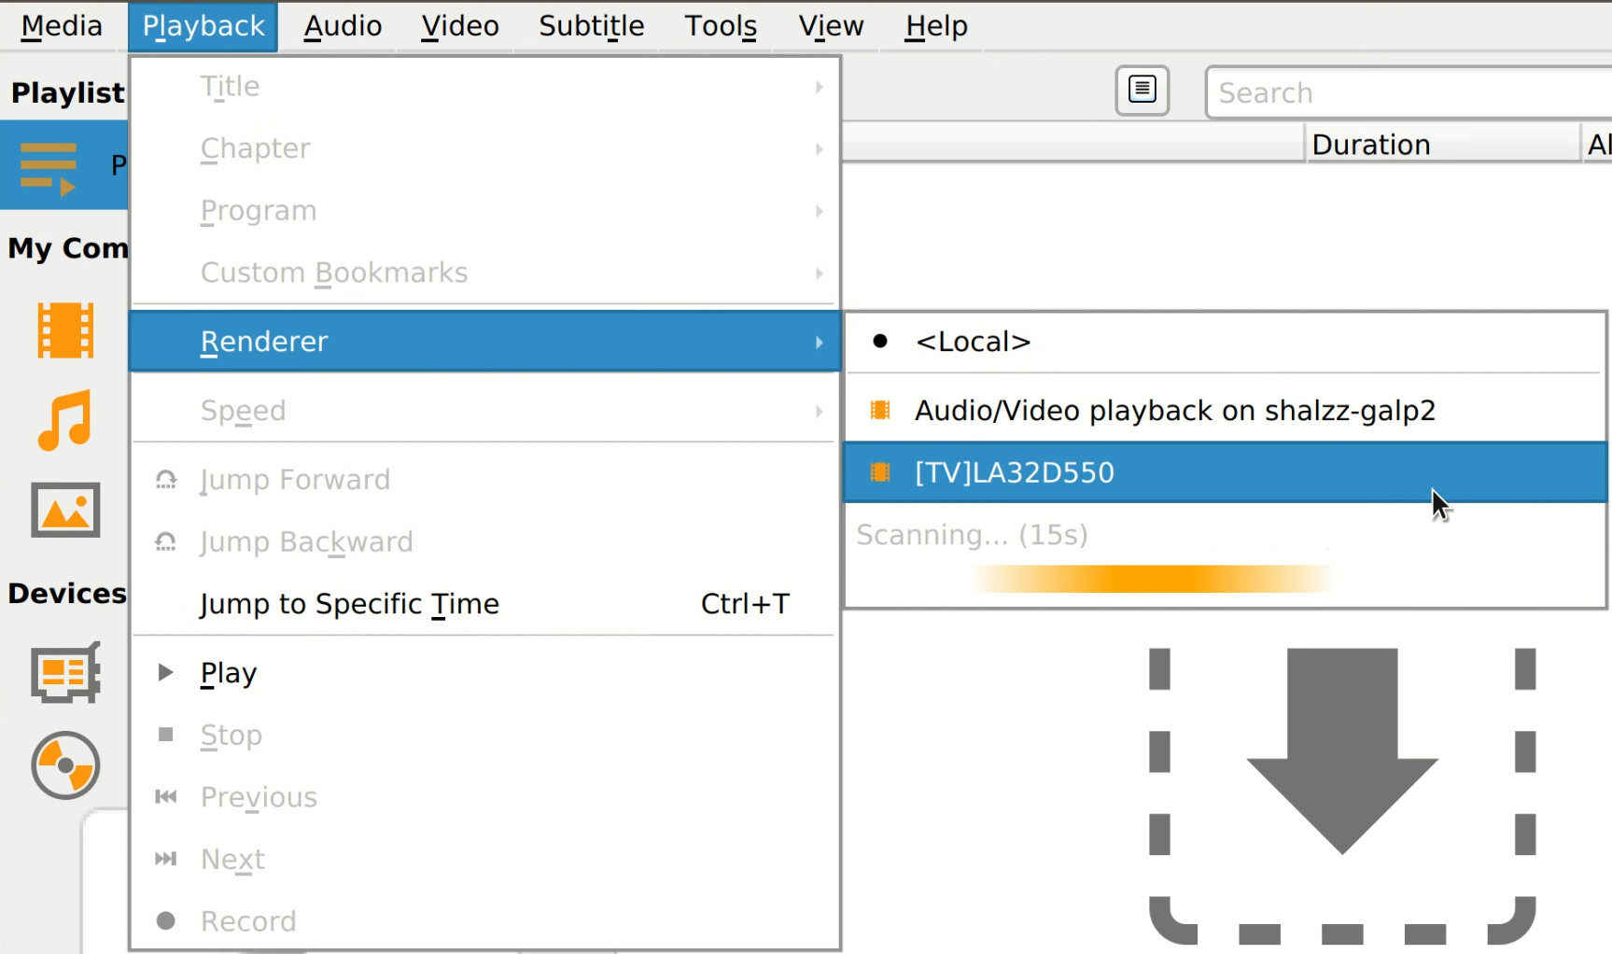The width and height of the screenshot is (1612, 954).
Task: Choose Audio/Video playback on shalzz-galp2
Action: pyautogui.click(x=1175, y=410)
